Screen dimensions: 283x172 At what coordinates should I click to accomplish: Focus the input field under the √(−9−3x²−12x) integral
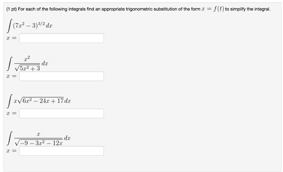coord(61,151)
